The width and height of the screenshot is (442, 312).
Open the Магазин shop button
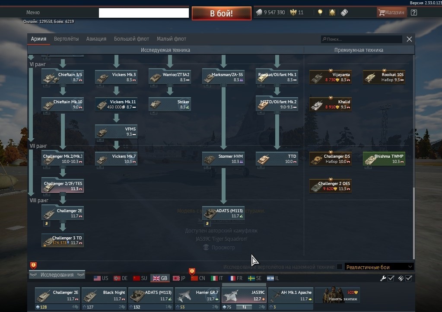(x=391, y=13)
